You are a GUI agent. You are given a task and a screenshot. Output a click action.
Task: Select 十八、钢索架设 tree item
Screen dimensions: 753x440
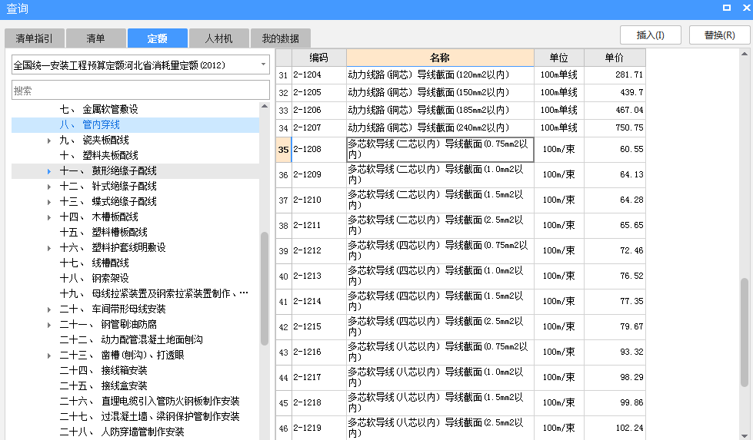pos(94,278)
